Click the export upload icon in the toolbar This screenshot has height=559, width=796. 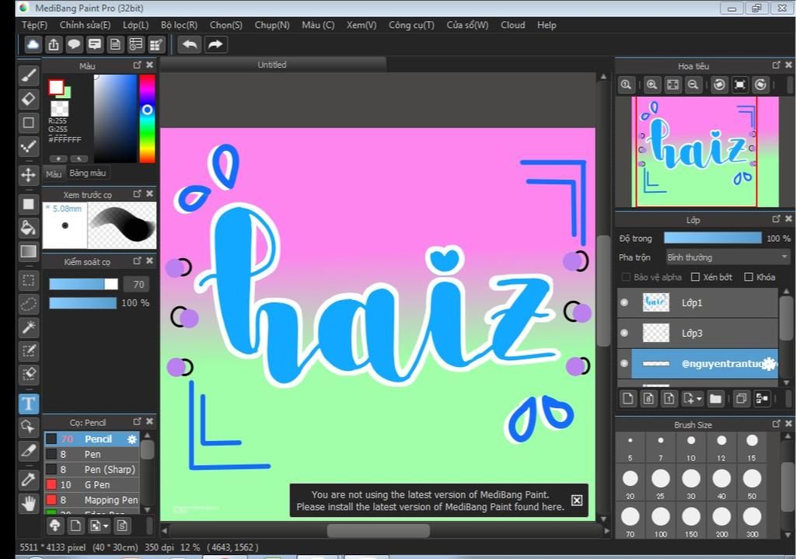[54, 44]
